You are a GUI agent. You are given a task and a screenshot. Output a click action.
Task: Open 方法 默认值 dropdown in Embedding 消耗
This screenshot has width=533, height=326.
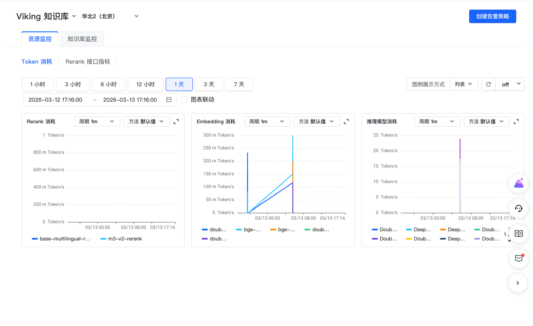[x=316, y=122]
